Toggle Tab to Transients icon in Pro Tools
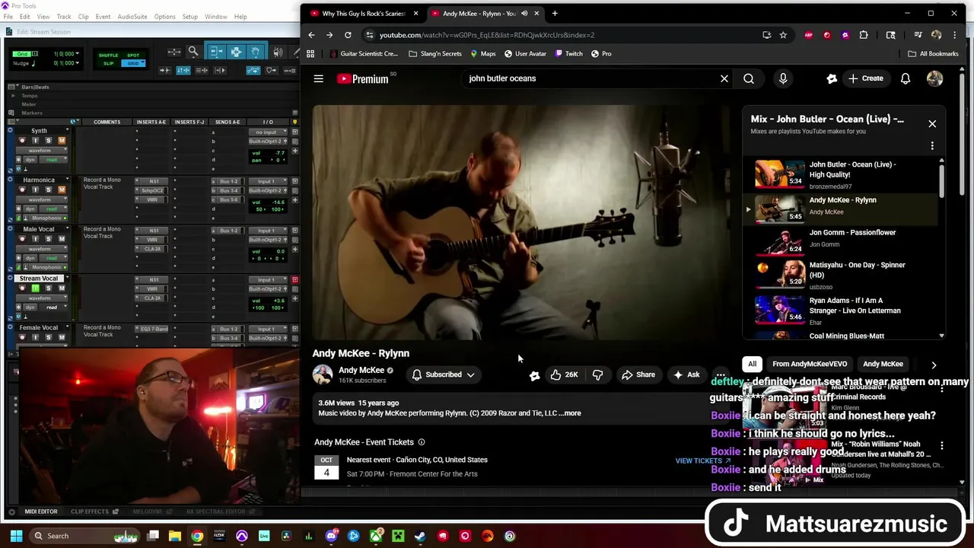This screenshot has width=974, height=548. [165, 70]
